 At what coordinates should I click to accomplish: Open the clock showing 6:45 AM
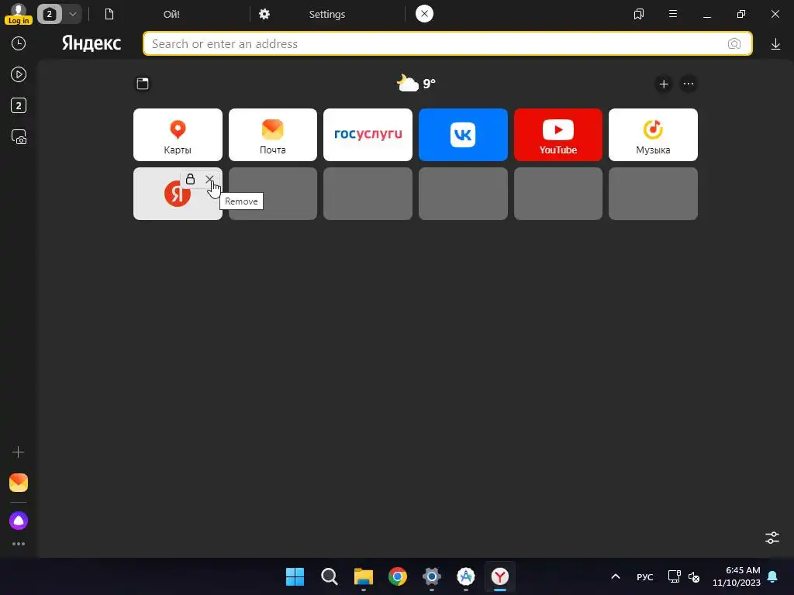pos(737,576)
